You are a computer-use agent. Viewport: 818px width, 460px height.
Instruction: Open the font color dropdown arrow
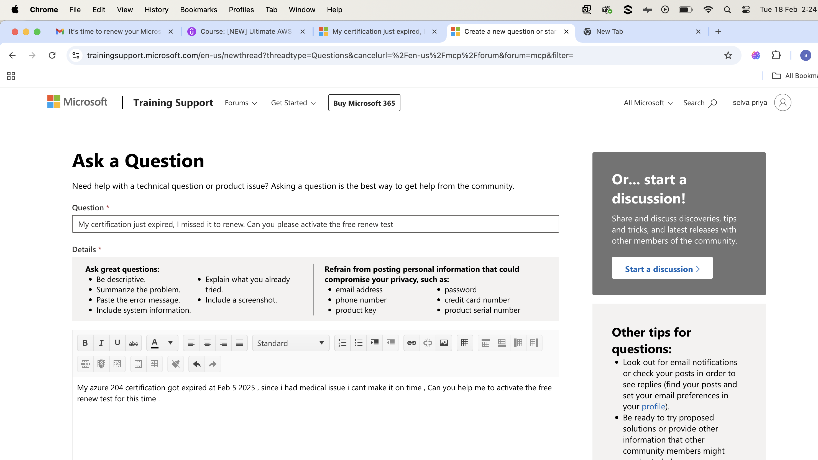tap(170, 343)
